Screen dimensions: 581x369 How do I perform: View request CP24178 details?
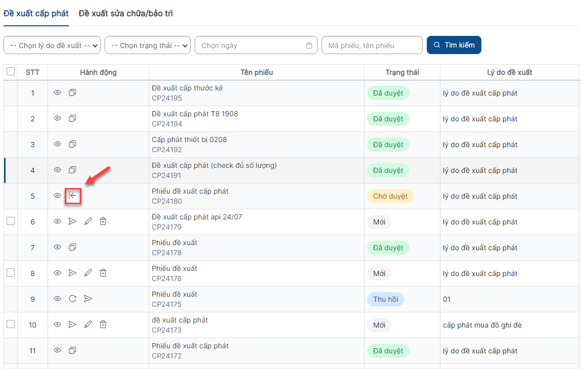[x=58, y=247]
